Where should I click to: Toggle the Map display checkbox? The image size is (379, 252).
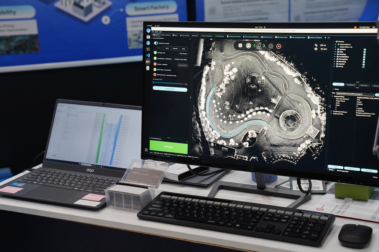[x=365, y=52]
